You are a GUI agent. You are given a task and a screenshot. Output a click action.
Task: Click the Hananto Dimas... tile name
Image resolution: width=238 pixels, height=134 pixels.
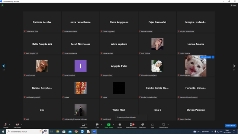coord(196,88)
